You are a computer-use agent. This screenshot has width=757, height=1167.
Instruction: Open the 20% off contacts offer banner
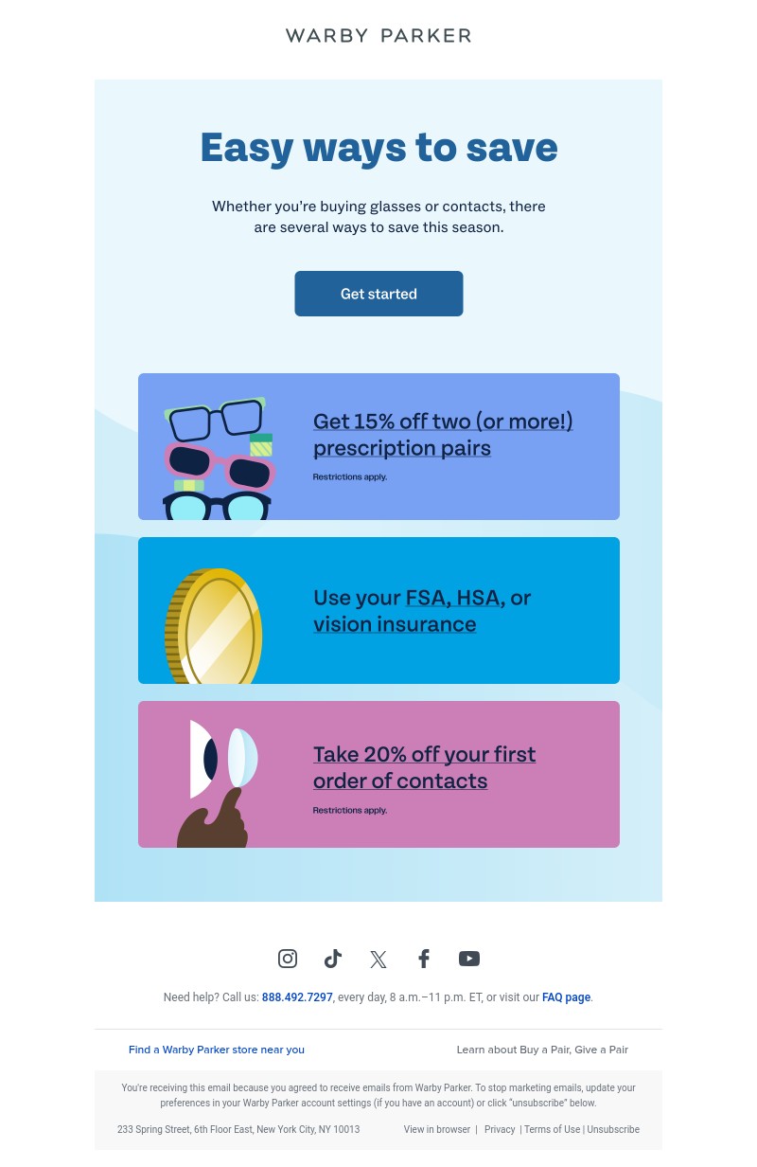click(378, 774)
